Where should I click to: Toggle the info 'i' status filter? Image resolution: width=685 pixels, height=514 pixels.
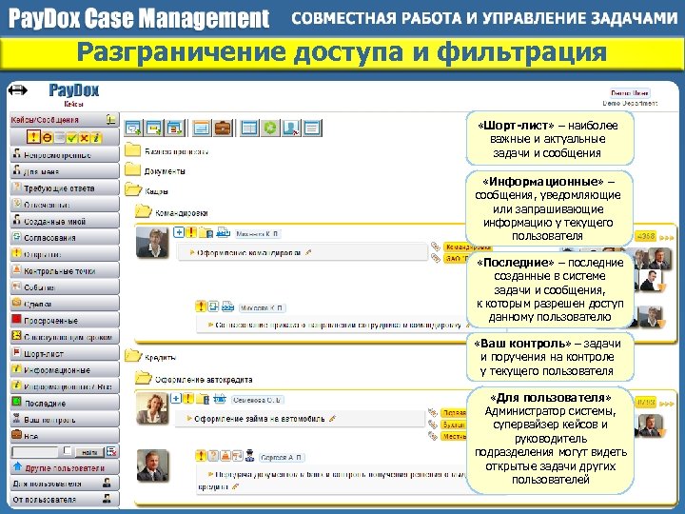click(96, 138)
